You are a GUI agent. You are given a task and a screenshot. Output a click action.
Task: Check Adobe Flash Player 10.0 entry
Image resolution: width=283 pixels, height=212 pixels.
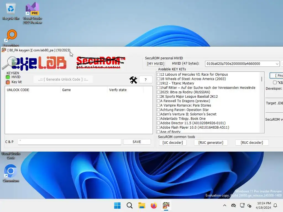click(x=158, y=128)
